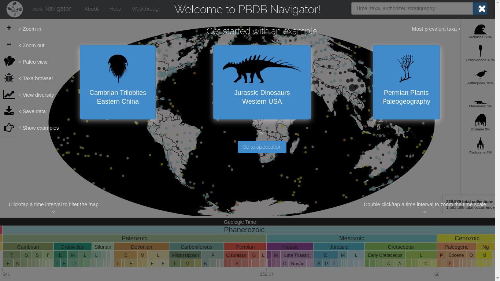
Task: Open the About menu item
Action: tap(91, 9)
